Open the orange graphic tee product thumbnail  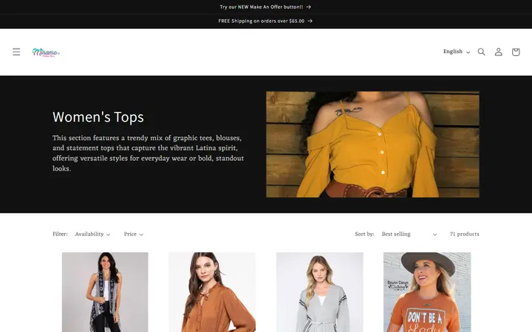(427, 292)
